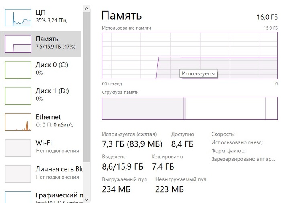Viewport: 281px width, 203px height.
Task: Select the Ethernet entry label
Action: 48,117
